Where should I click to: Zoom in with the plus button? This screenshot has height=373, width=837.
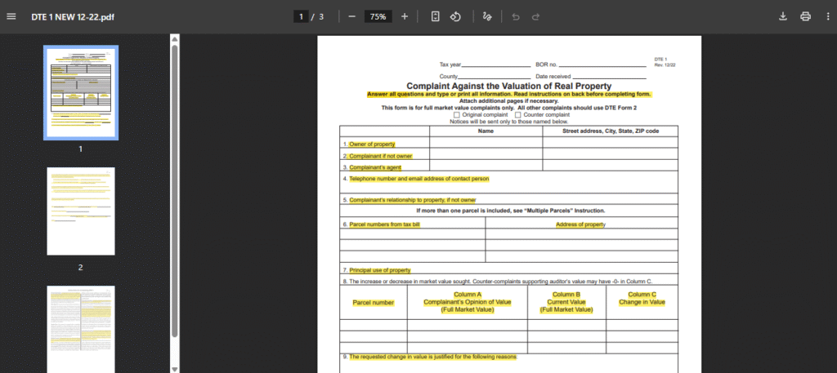(x=405, y=16)
